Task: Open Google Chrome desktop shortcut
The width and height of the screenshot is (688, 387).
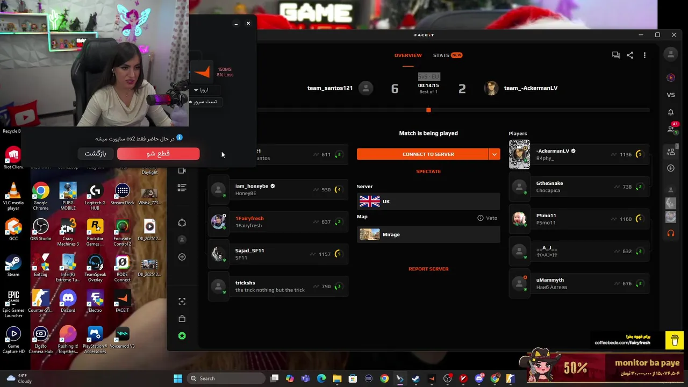Action: pos(40,196)
